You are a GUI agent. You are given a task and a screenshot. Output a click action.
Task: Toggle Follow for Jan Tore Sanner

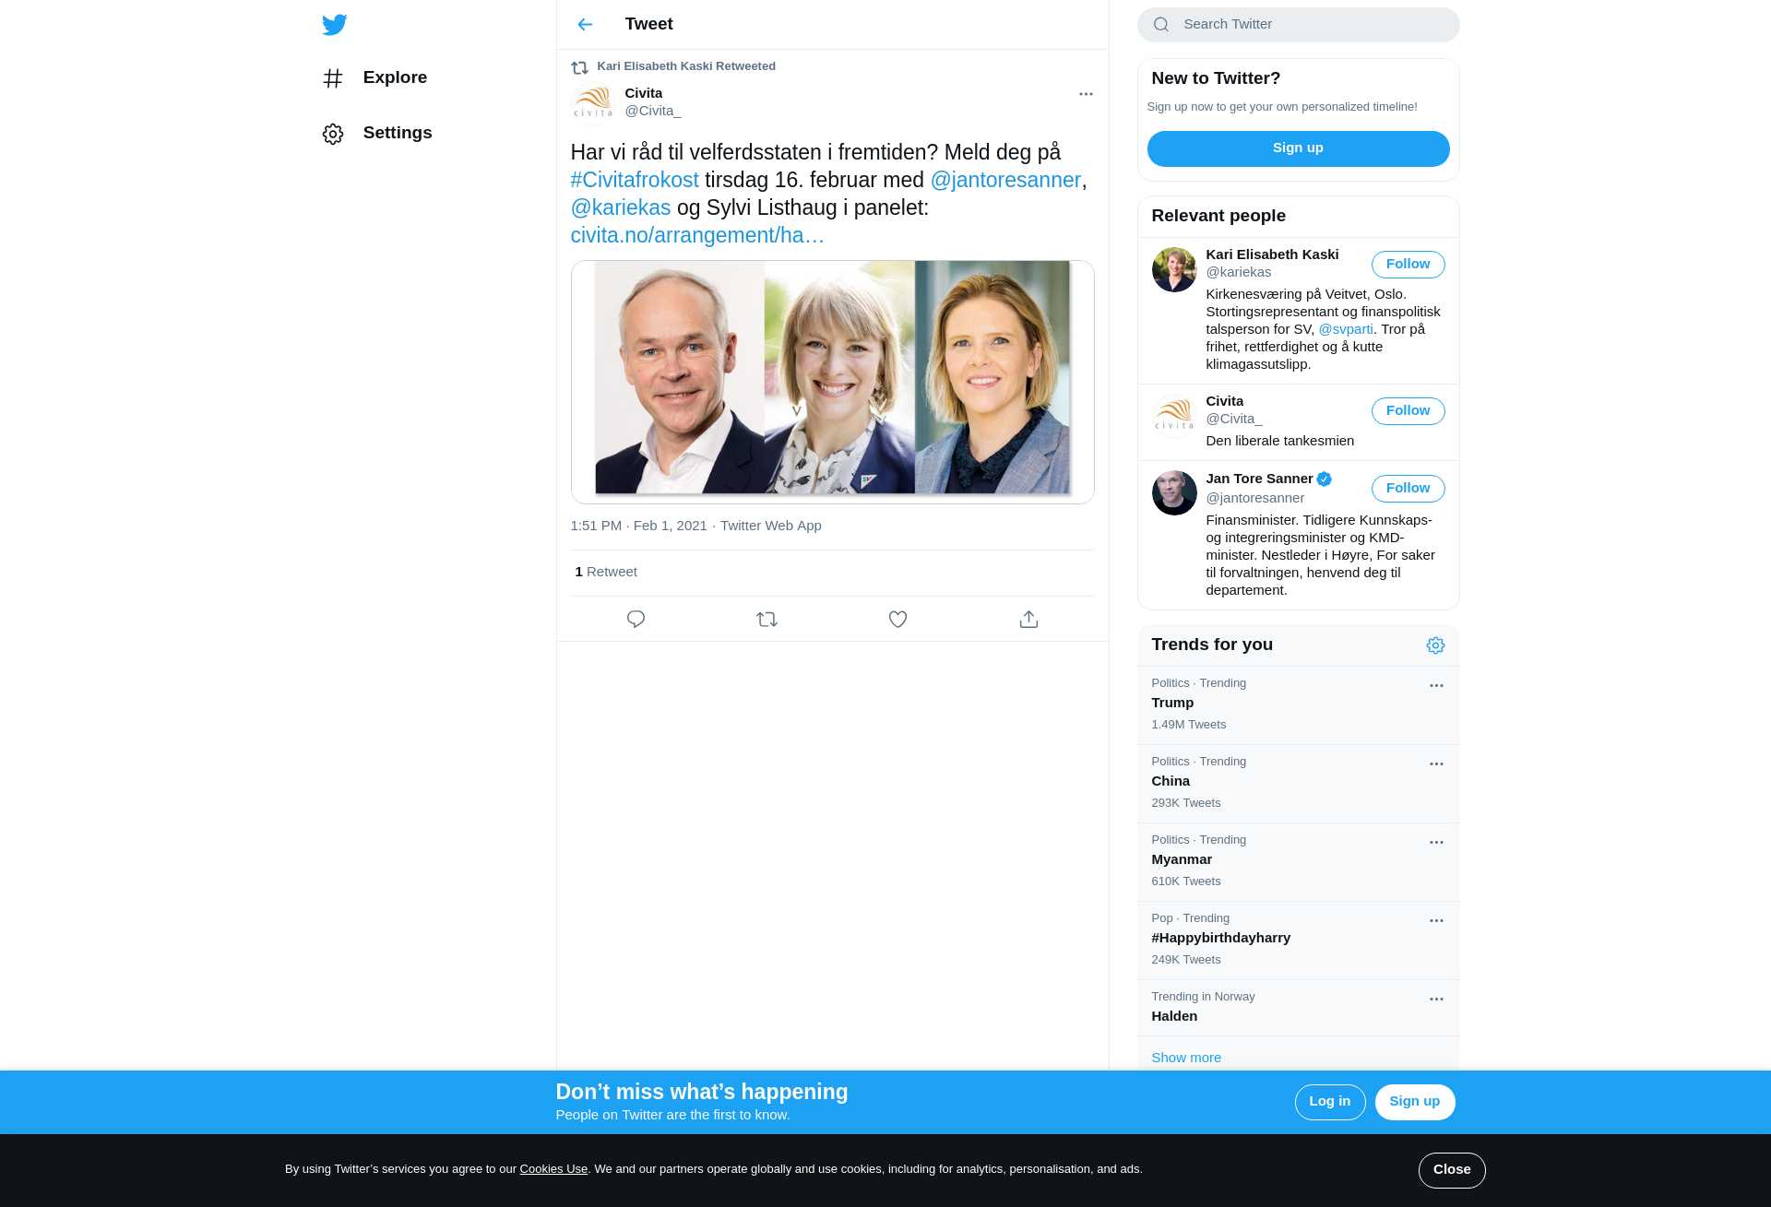(1408, 489)
